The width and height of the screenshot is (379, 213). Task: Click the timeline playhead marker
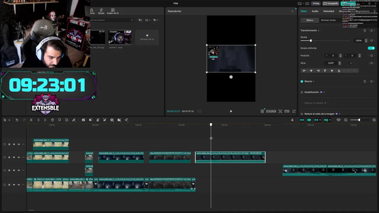211,125
